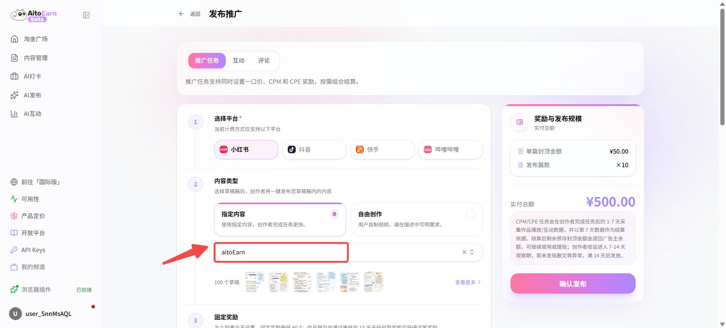
Task: Open the fourth draft thumbnail
Action: pos(326,282)
